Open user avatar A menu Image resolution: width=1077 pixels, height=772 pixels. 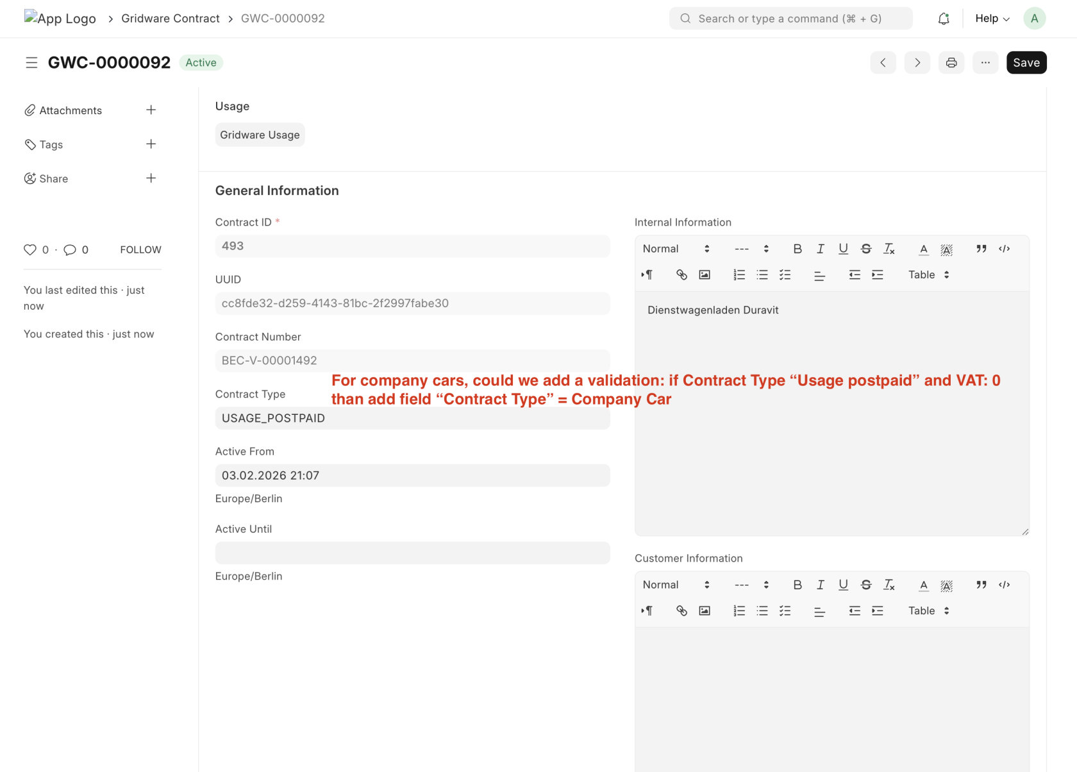click(x=1034, y=19)
